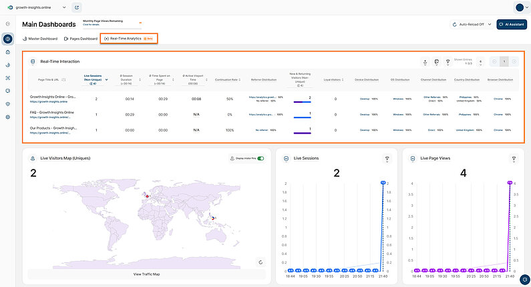Screen dimensions: 531x287
Task: Switch to the Pages Dashboard tab
Action: [x=81, y=39]
